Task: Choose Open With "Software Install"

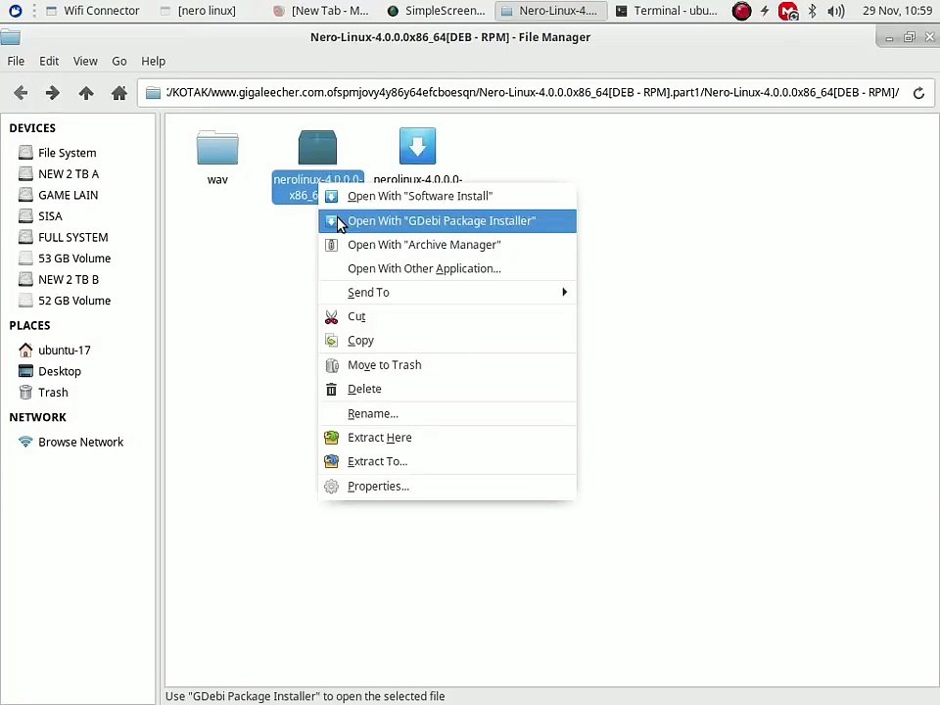Action: tap(447, 196)
